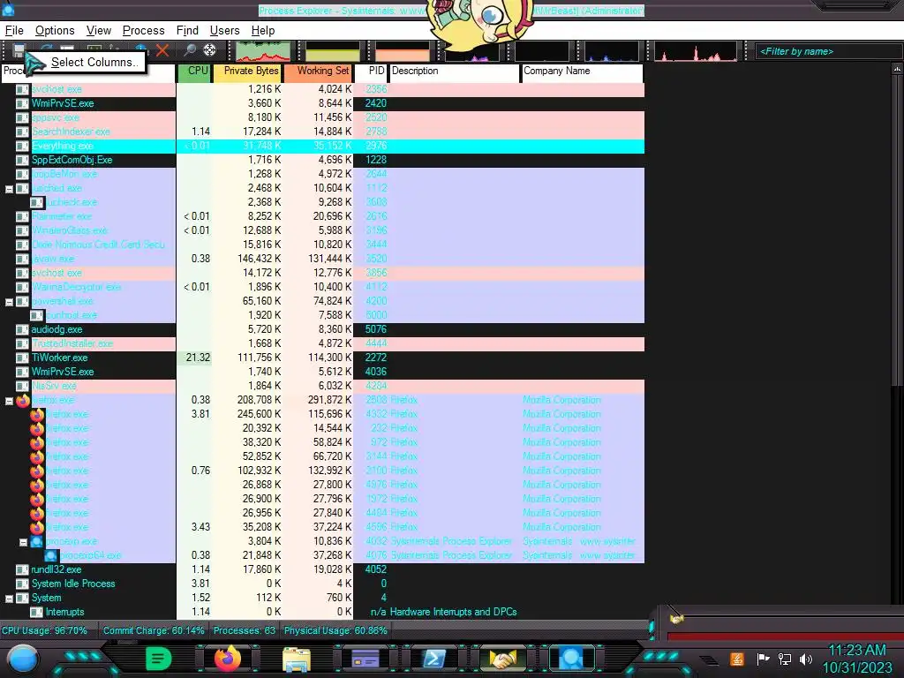Click the PID 2272 cell

point(376,358)
